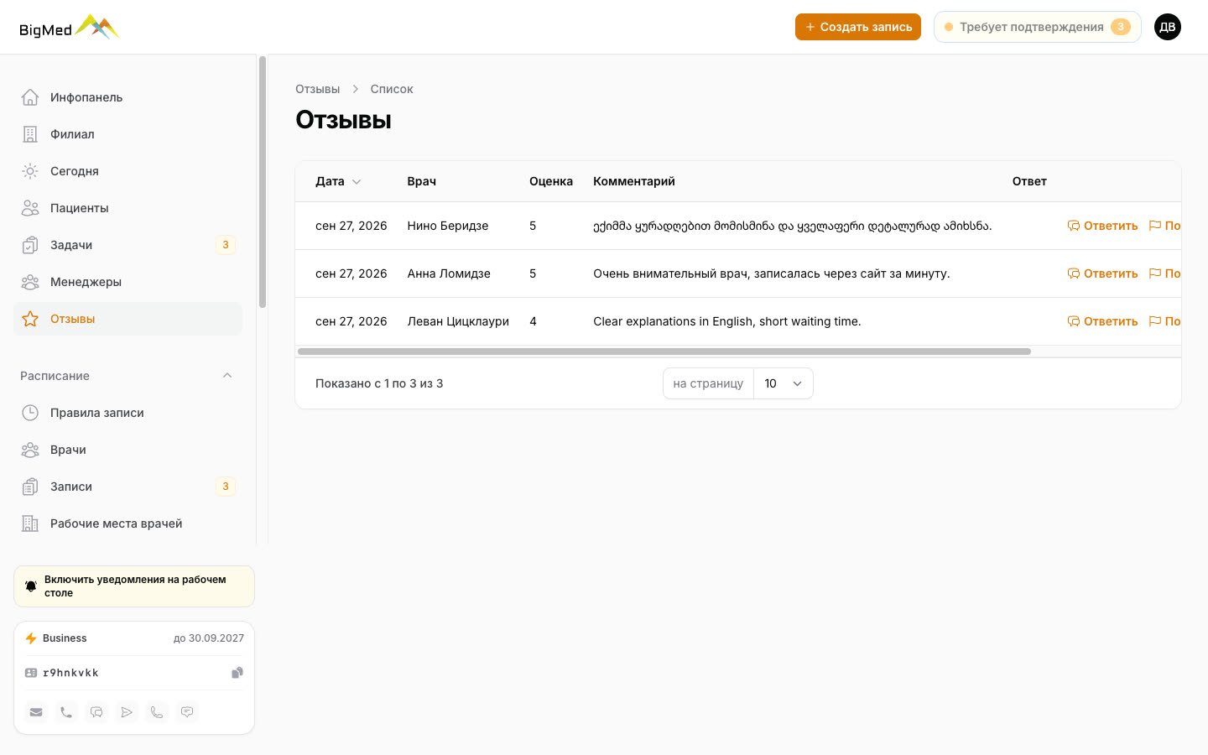Open Задачи in the sidebar

pyautogui.click(x=128, y=245)
